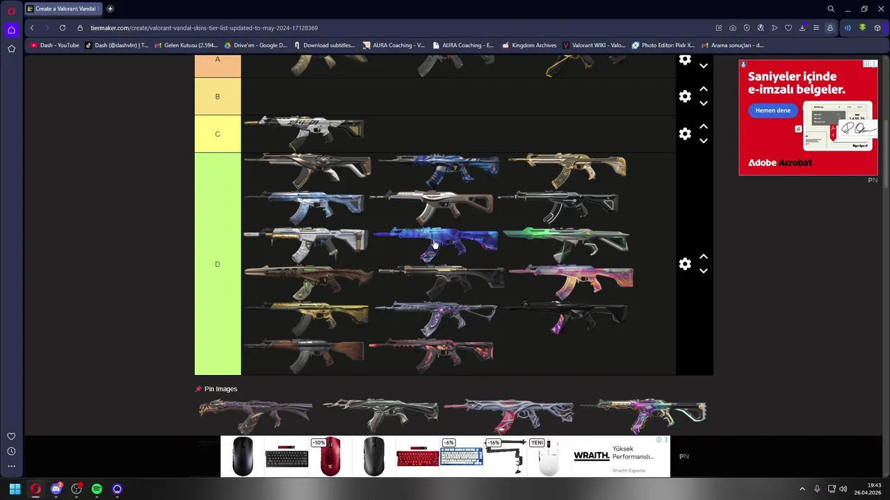Open Discord from the taskbar
The image size is (890, 500).
click(x=56, y=489)
